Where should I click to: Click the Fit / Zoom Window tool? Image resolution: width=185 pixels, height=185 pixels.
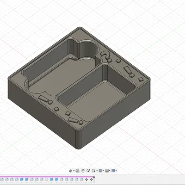point(93,171)
